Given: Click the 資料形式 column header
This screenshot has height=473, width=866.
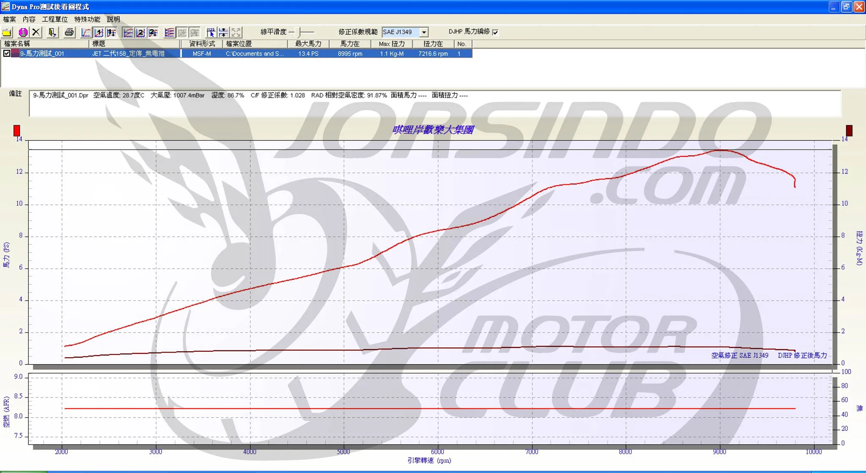Looking at the screenshot, I should [x=202, y=44].
